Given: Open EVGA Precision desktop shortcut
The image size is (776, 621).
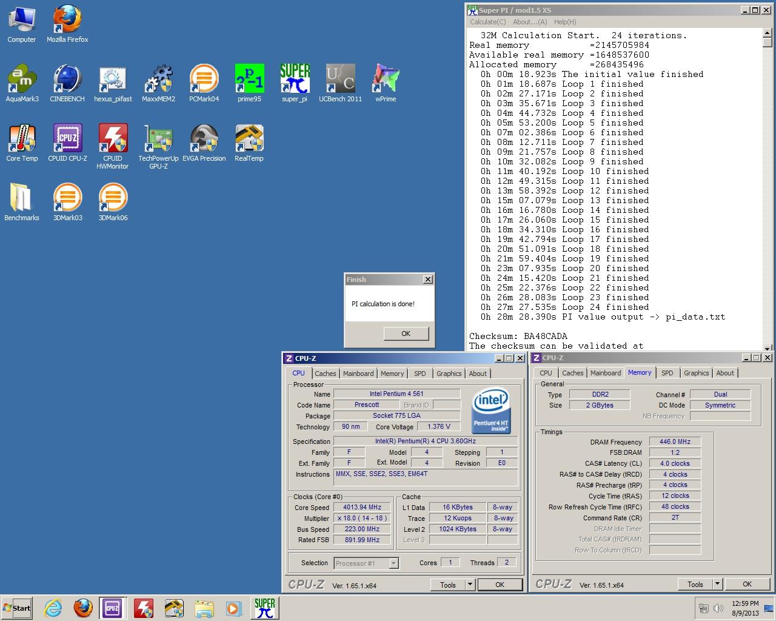Looking at the screenshot, I should point(204,143).
